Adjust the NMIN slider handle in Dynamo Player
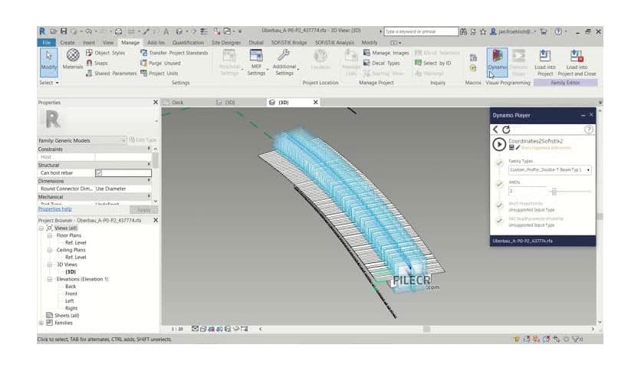 tap(554, 191)
